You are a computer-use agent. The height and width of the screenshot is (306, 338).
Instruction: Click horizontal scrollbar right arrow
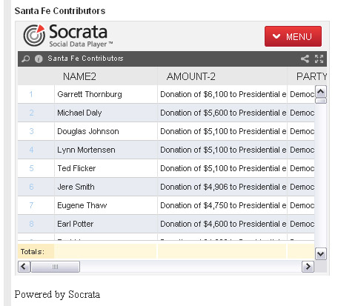pos(308,267)
